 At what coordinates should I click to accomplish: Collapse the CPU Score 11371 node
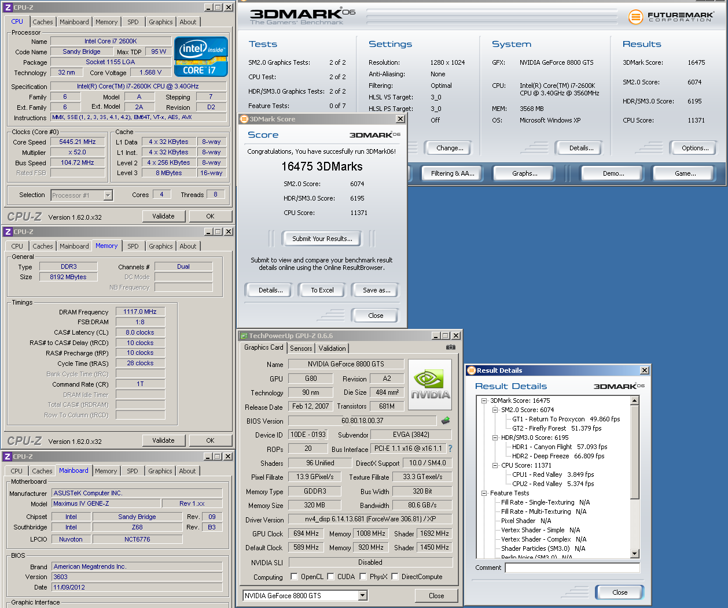click(495, 465)
